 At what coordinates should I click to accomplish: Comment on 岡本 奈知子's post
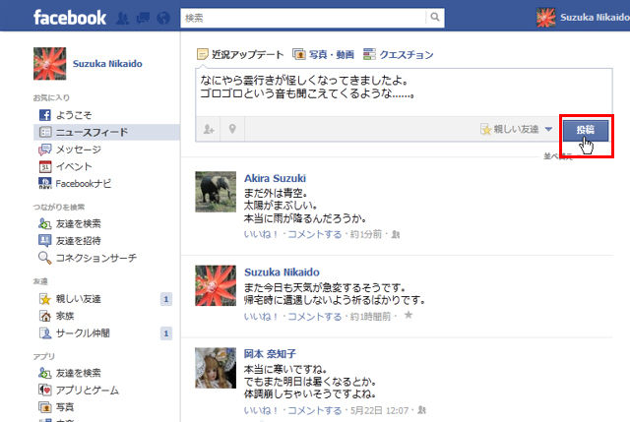pyautogui.click(x=315, y=411)
